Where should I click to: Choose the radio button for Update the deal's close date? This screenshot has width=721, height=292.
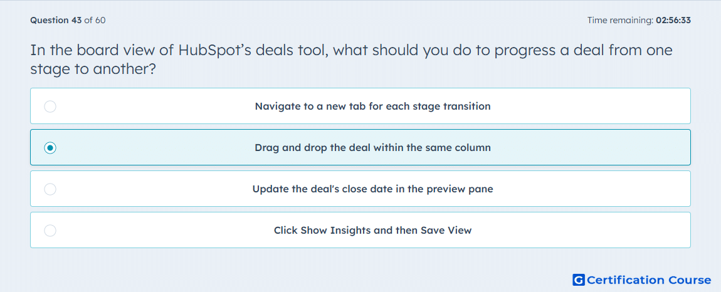coord(50,189)
